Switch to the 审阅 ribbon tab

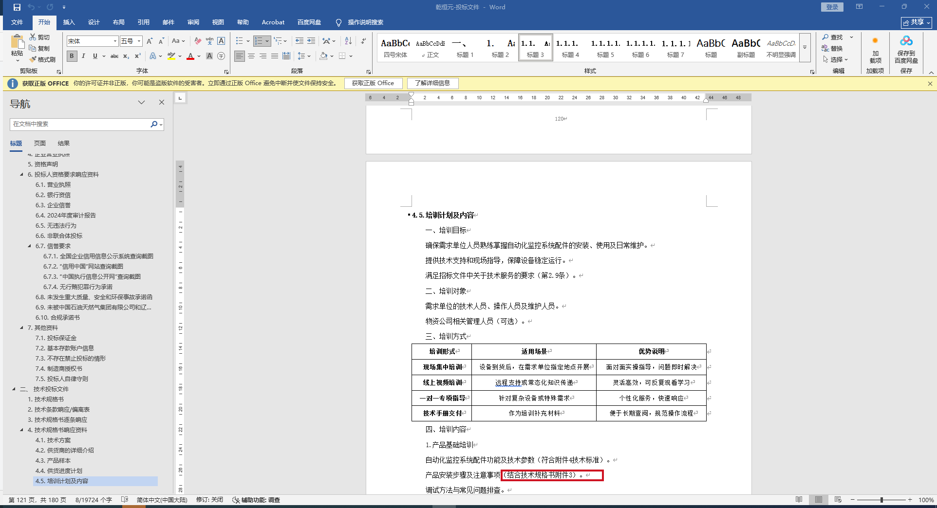(193, 22)
